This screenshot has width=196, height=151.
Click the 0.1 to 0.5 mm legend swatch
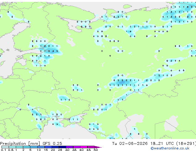click(5, 147)
